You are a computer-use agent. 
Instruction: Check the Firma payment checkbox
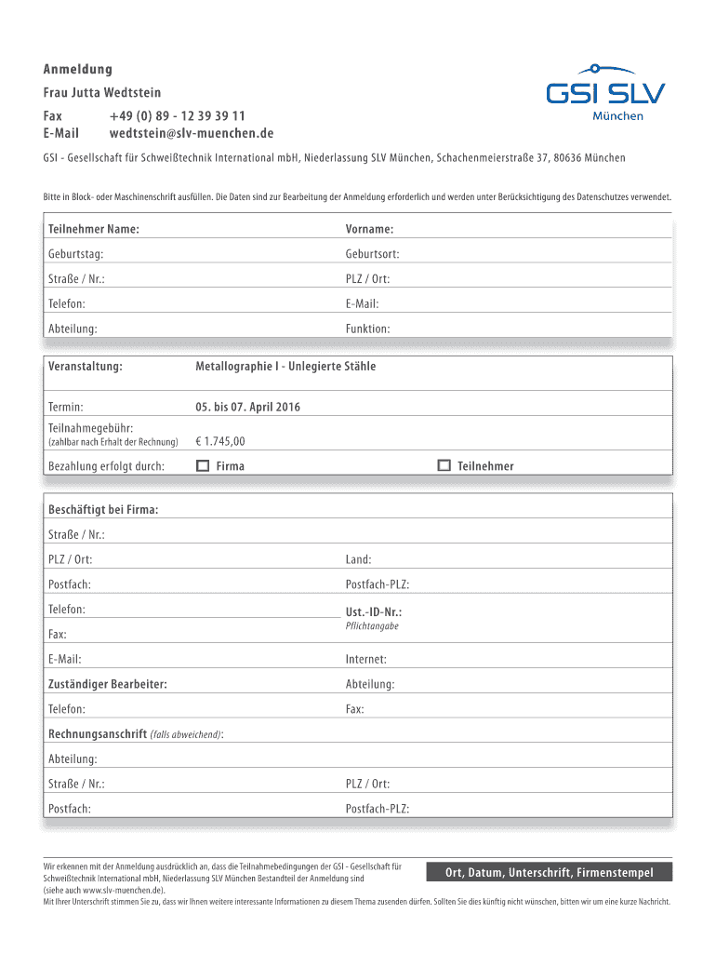203,465
